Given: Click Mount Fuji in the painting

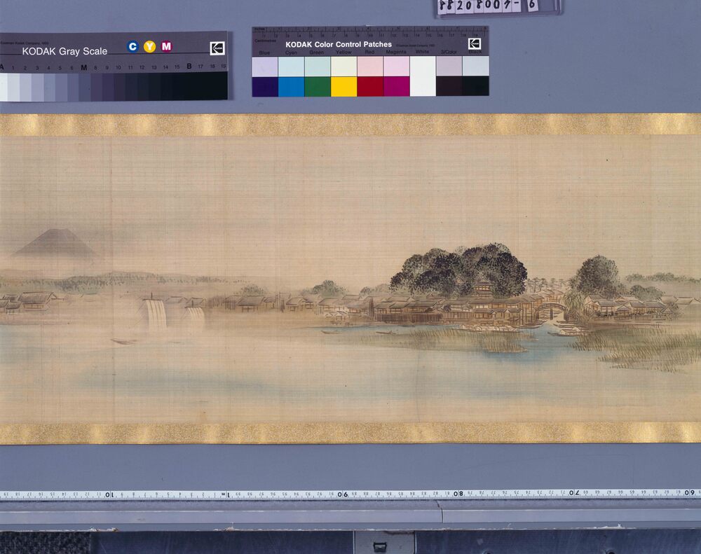Looking at the screenshot, I should coord(56,243).
